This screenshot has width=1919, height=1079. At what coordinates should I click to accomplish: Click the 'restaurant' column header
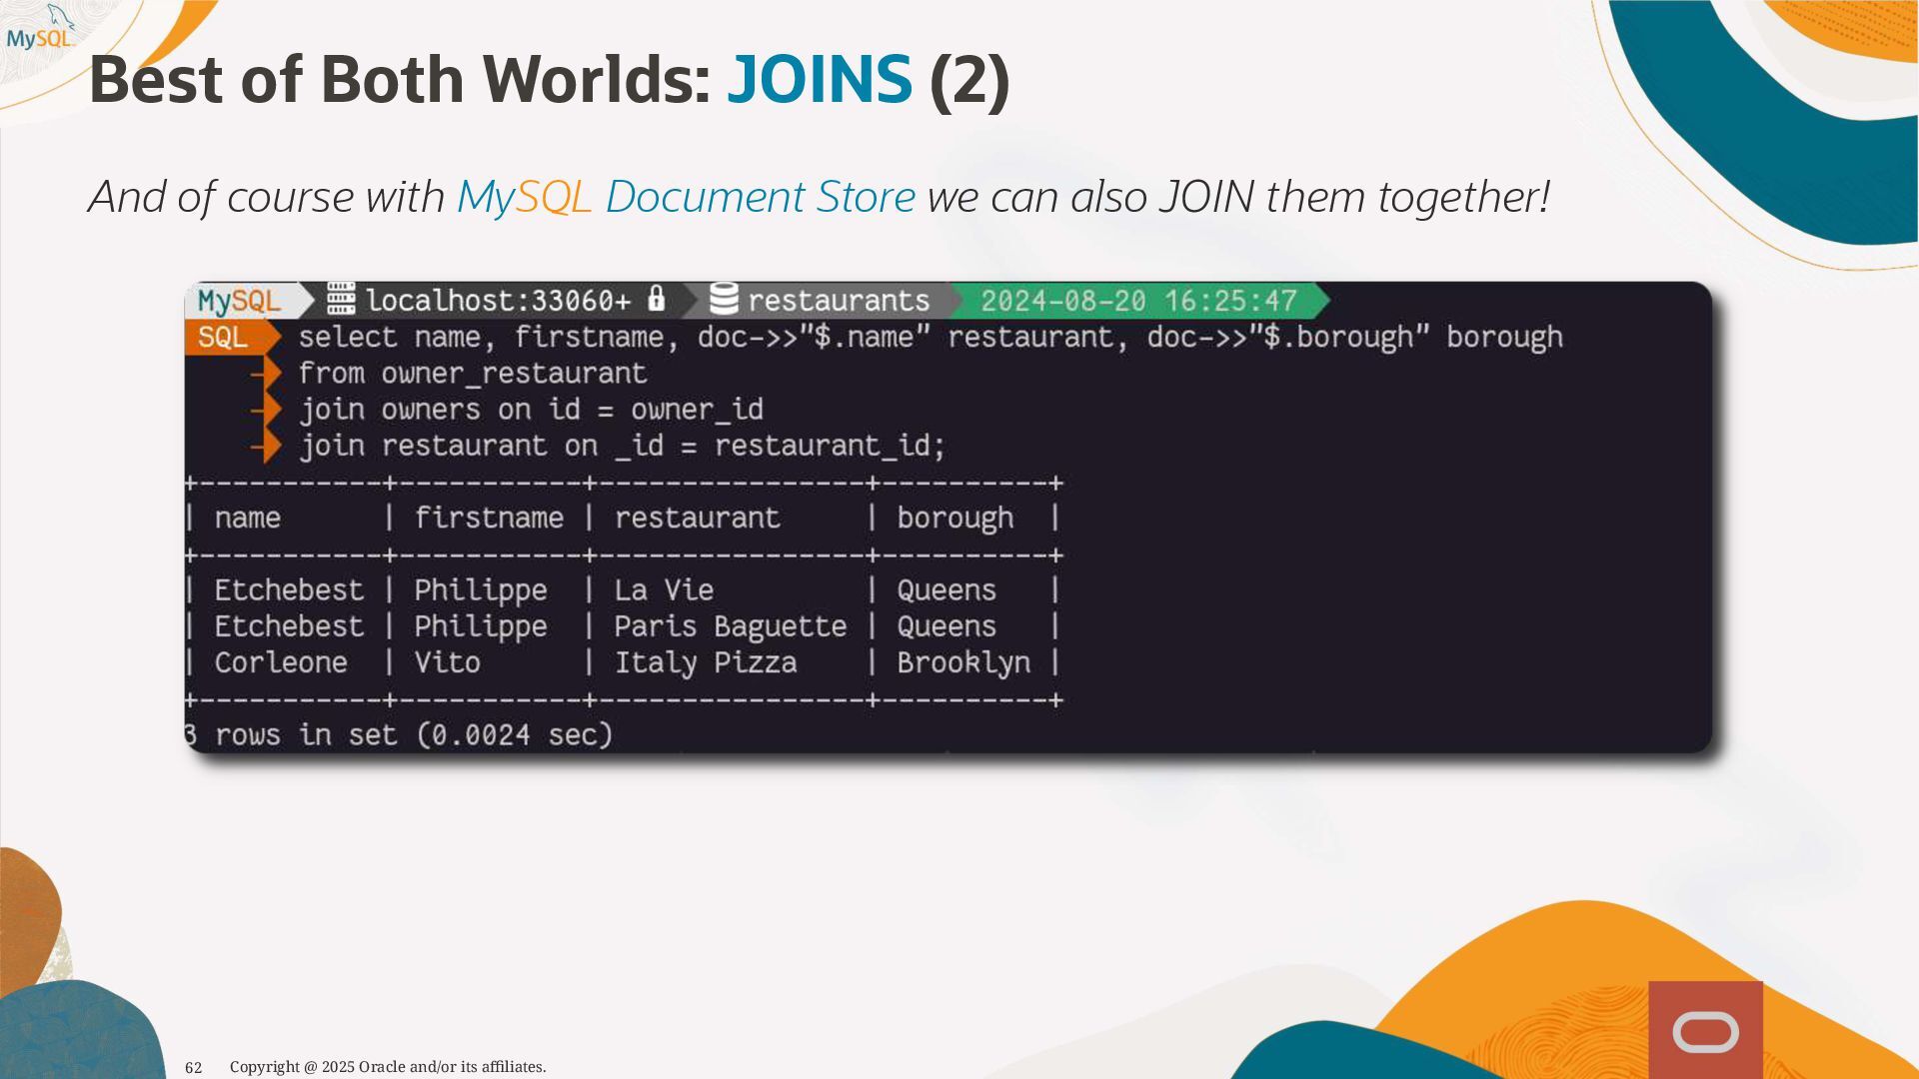click(x=697, y=518)
